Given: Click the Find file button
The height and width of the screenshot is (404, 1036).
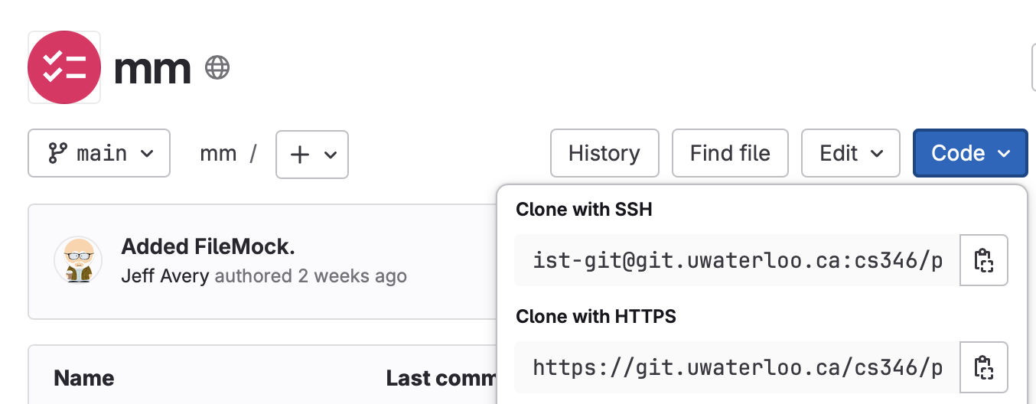Looking at the screenshot, I should [730, 154].
